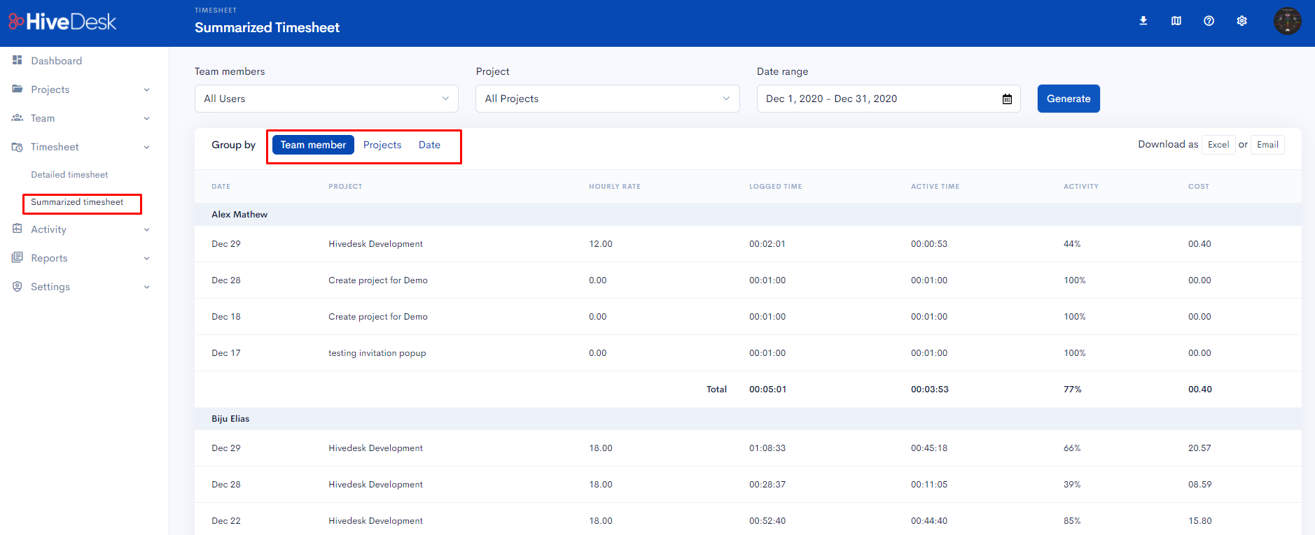Click the date range input field
The image size is (1315, 535).
pyautogui.click(x=889, y=99)
